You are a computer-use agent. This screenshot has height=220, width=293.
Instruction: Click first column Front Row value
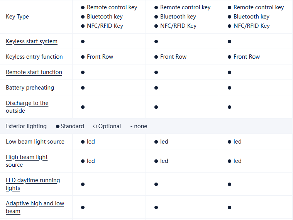pyautogui.click(x=100, y=57)
